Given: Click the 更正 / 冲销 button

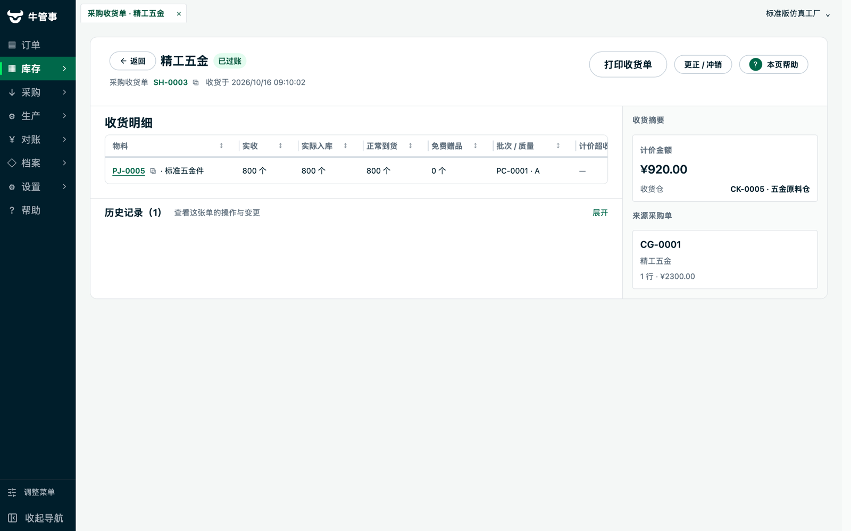Looking at the screenshot, I should [x=703, y=64].
